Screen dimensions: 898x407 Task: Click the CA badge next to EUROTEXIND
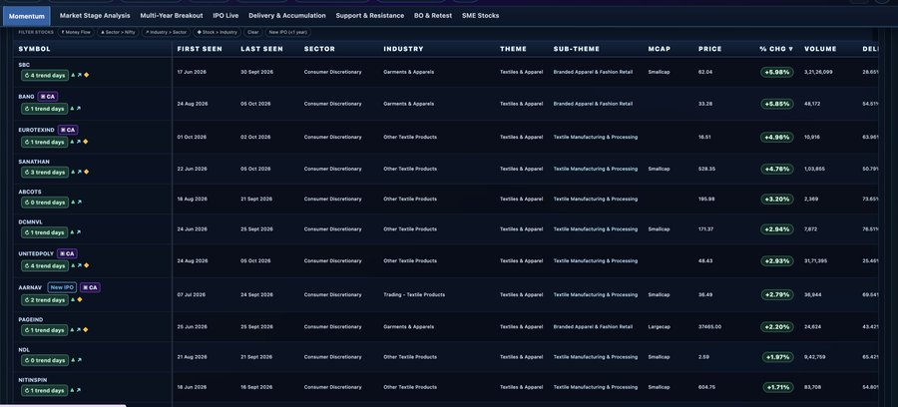pyautogui.click(x=68, y=130)
